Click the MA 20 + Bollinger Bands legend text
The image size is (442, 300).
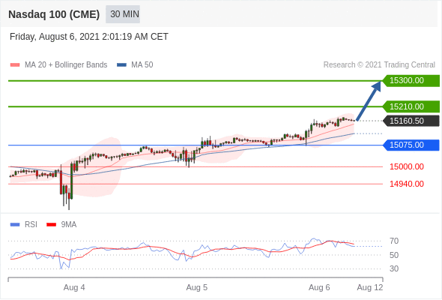(66, 65)
